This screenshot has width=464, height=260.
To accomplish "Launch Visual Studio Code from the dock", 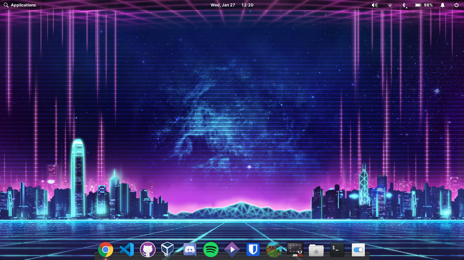I will 127,250.
